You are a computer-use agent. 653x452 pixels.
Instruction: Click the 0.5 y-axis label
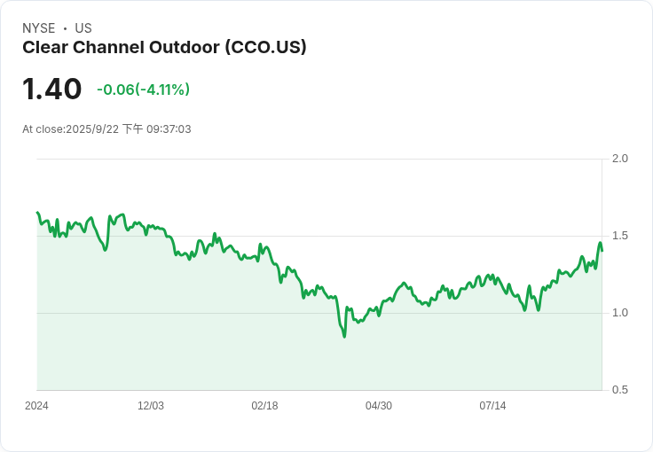pyautogui.click(x=619, y=390)
